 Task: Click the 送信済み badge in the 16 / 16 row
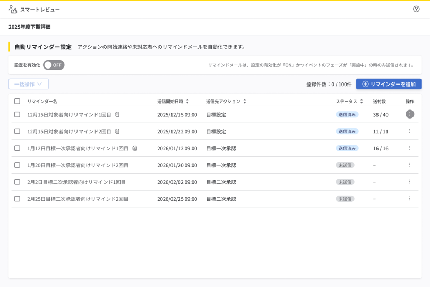pos(347,148)
